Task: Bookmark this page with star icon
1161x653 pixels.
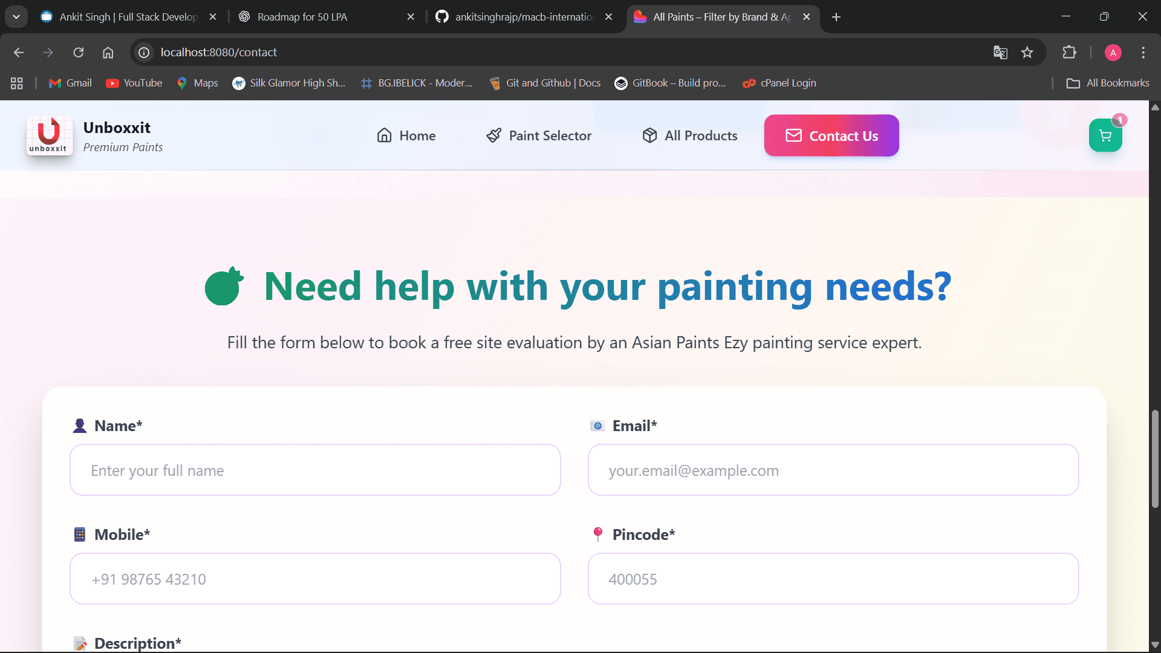Action: pyautogui.click(x=1027, y=53)
